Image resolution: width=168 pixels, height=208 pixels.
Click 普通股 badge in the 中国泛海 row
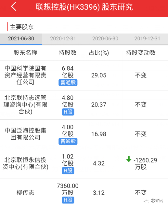coord(68,141)
